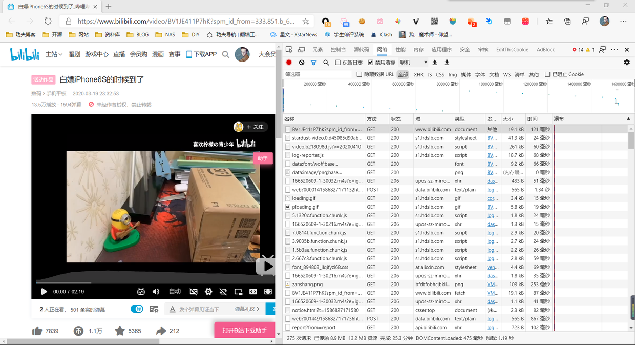Stop recording network log red button
The image size is (635, 345).
tap(289, 63)
